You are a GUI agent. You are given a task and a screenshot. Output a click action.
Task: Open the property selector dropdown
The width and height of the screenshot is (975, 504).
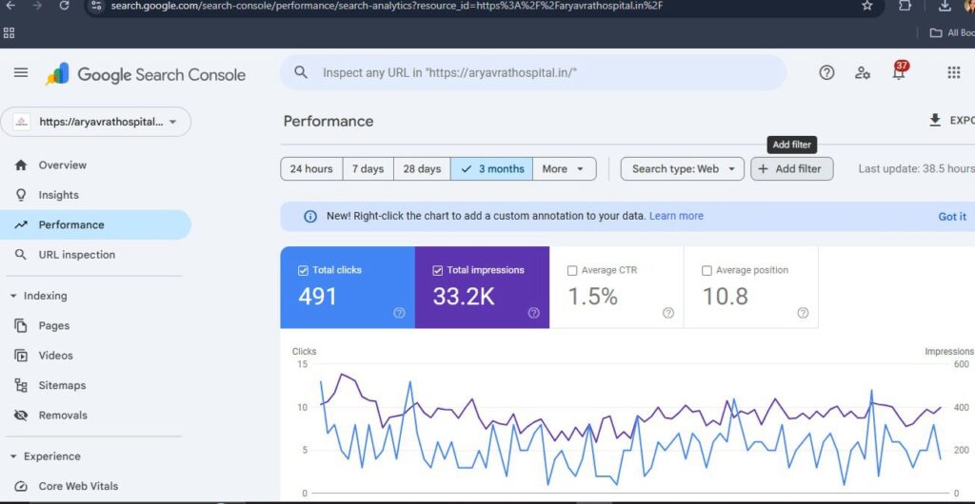(x=95, y=122)
